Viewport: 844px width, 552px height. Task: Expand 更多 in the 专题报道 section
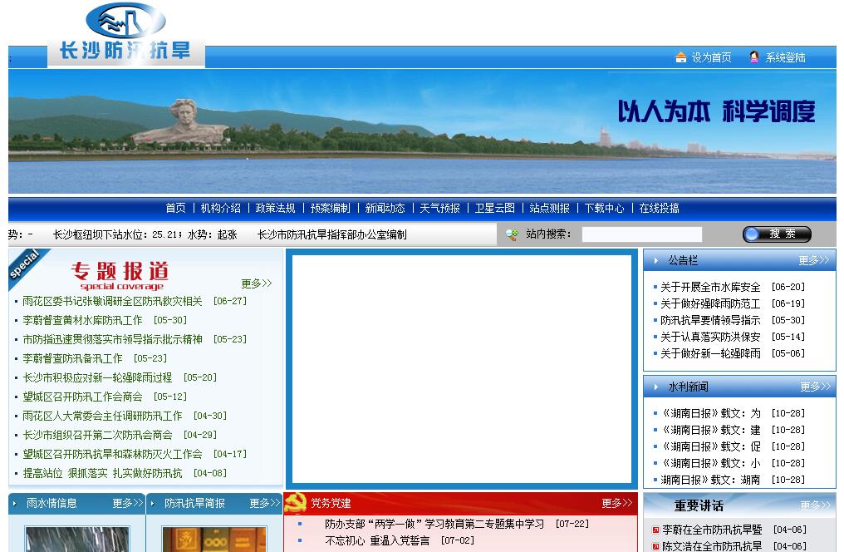click(257, 283)
